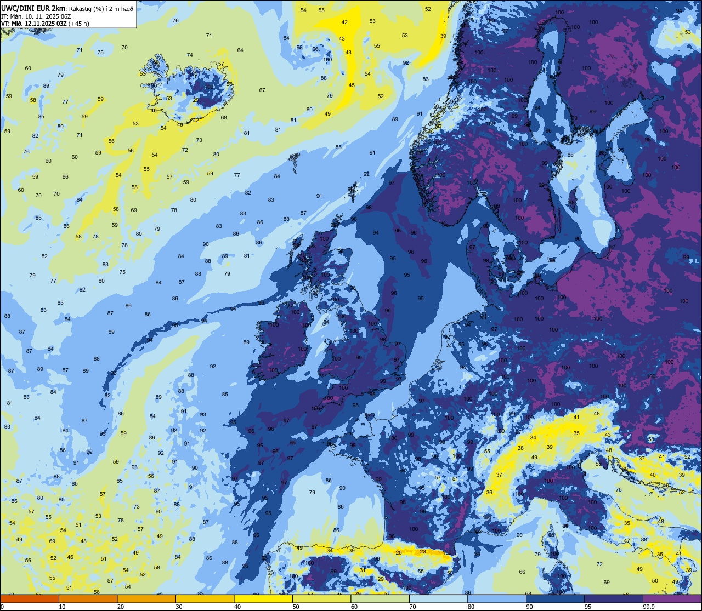
Task: Click the legend tick label "30"
Action: tap(179, 607)
